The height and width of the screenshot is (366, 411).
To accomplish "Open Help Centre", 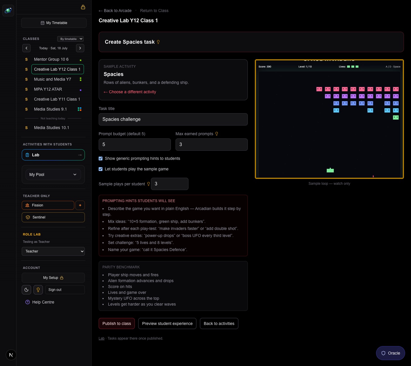I will (43, 302).
